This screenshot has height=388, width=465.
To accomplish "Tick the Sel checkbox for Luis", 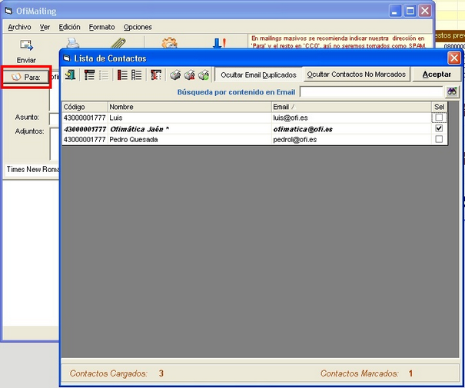I will pyautogui.click(x=439, y=118).
